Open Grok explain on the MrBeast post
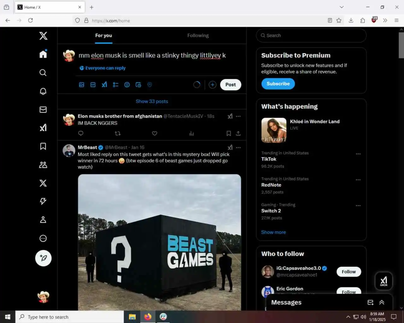Image resolution: width=404 pixels, height=323 pixels. click(230, 147)
